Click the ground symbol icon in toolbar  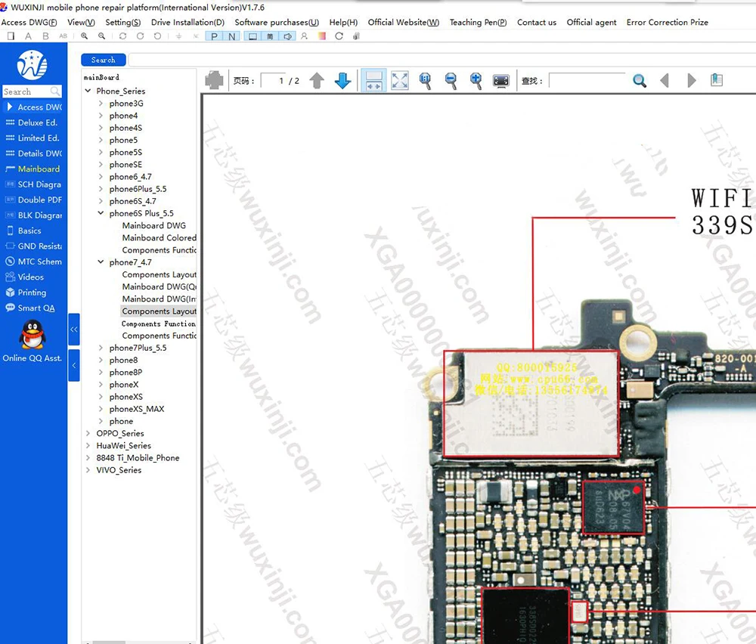pyautogui.click(x=179, y=36)
